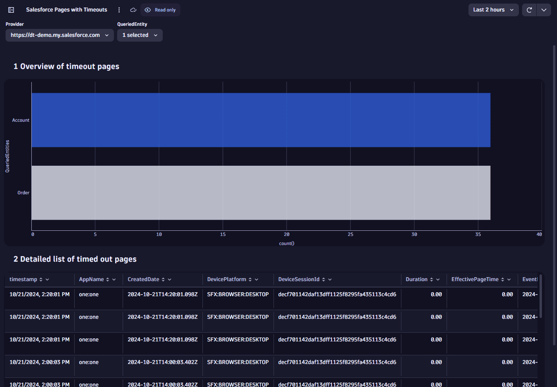Click the QueriedEntities vertical axis title
This screenshot has width=557, height=387.
[x=7, y=156]
